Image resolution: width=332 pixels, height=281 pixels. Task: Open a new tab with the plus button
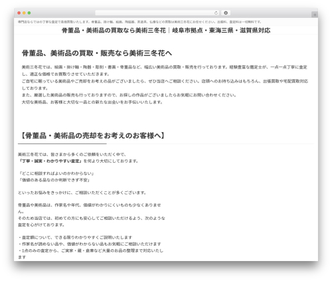(x=315, y=15)
